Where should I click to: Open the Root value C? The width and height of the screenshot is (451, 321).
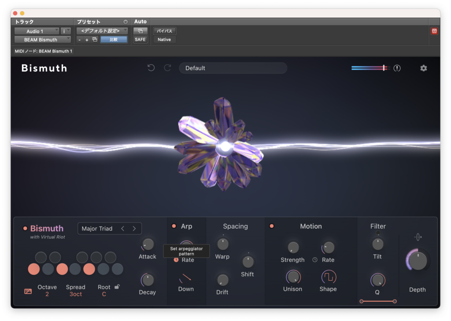104,294
